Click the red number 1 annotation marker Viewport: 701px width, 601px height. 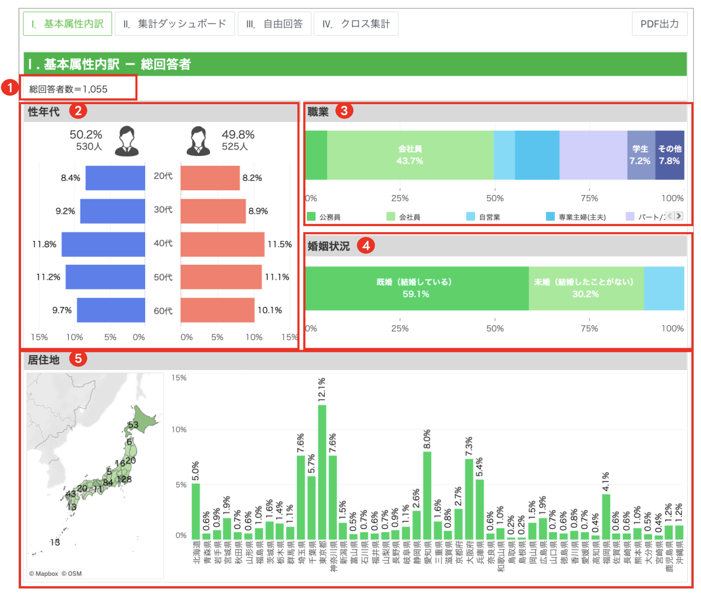9,87
